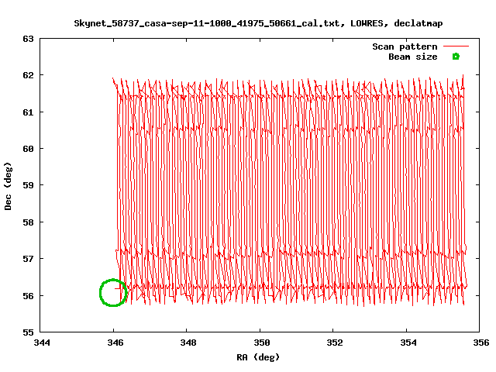The width and height of the screenshot is (496, 372).
Task: Click the RA tick label 356
Action: pyautogui.click(x=481, y=343)
